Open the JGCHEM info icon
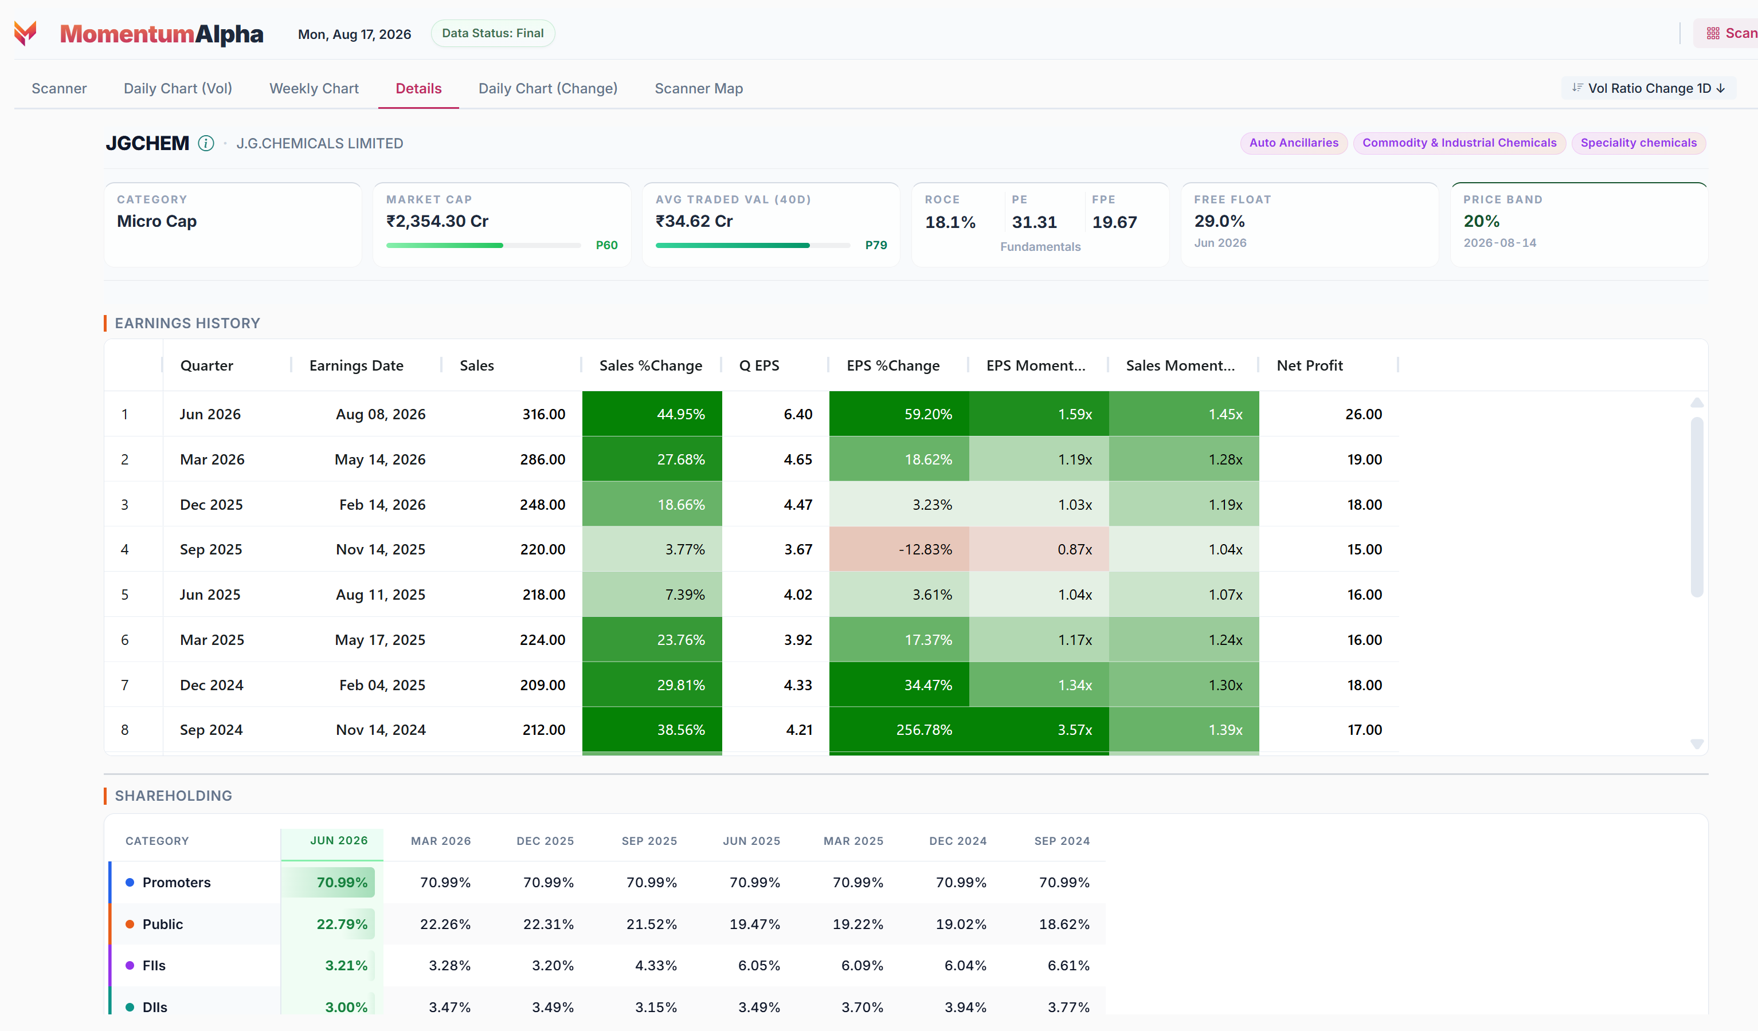1758x1031 pixels. 206,144
